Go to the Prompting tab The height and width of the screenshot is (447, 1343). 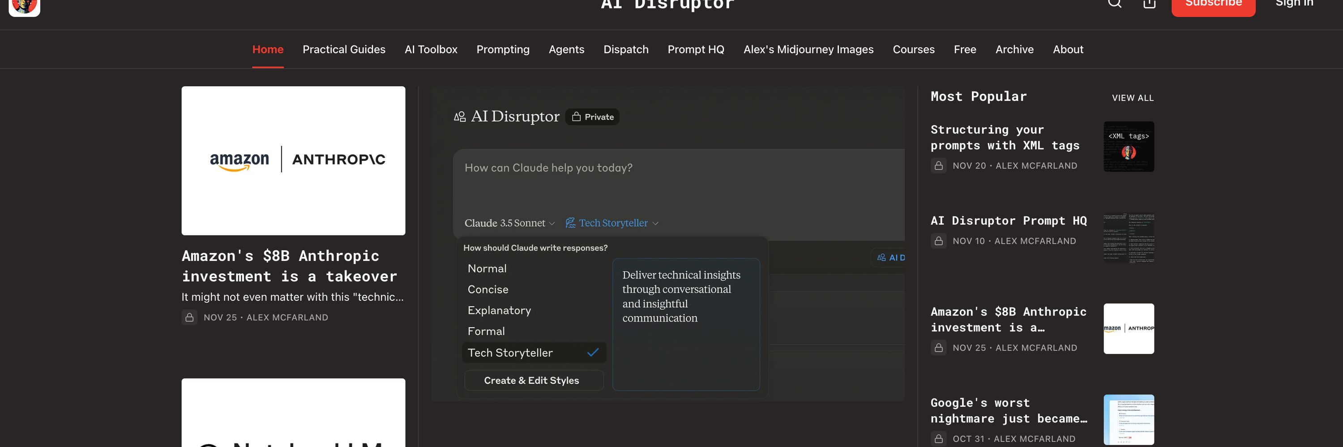click(x=503, y=50)
